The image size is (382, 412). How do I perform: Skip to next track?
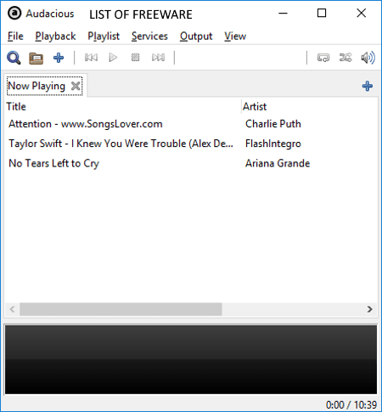[x=158, y=58]
